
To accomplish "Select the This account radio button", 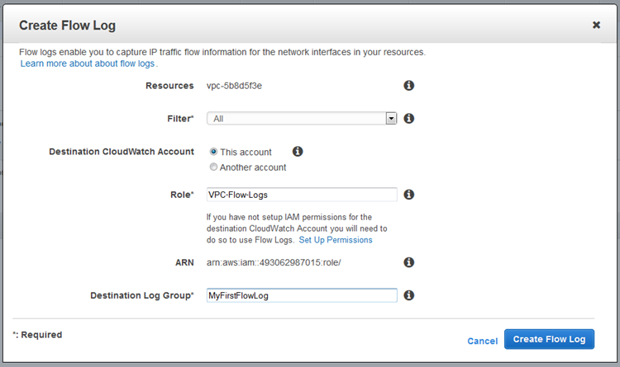I will [214, 152].
